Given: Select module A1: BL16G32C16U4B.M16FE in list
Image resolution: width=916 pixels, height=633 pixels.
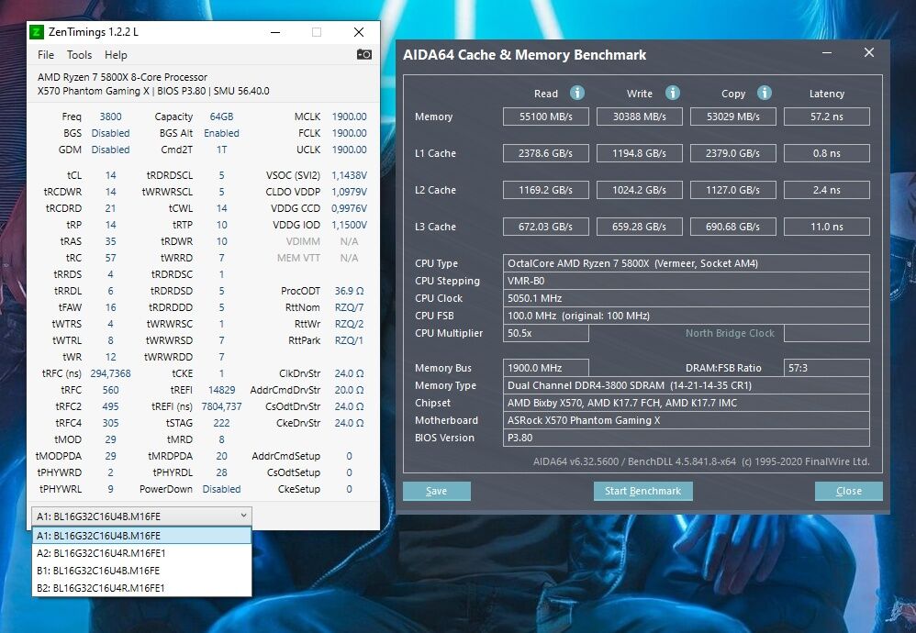Looking at the screenshot, I should 142,536.
